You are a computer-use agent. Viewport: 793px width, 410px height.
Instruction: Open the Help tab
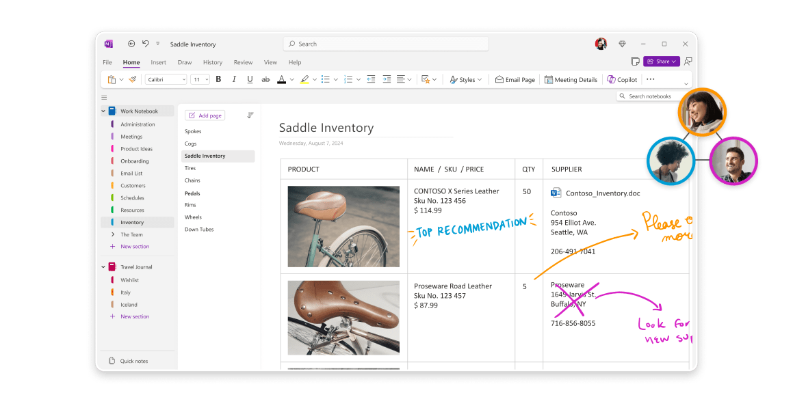(295, 62)
